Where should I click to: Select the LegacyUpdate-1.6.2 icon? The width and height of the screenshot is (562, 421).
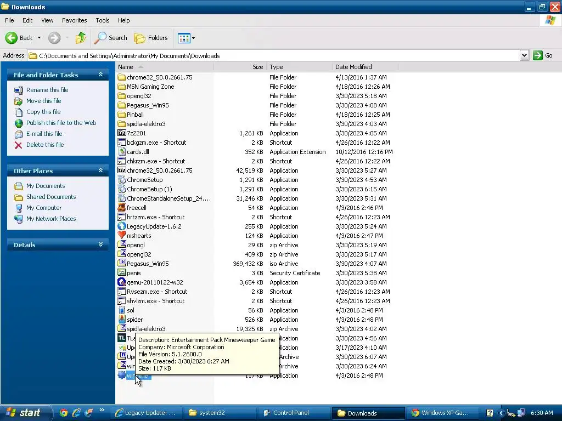coord(122,226)
